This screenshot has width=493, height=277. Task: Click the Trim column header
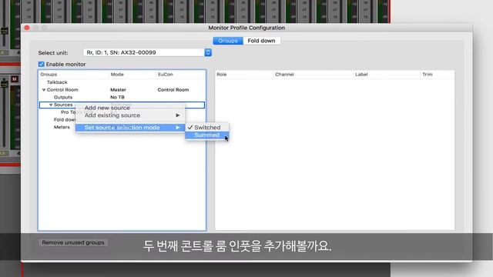pyautogui.click(x=428, y=75)
